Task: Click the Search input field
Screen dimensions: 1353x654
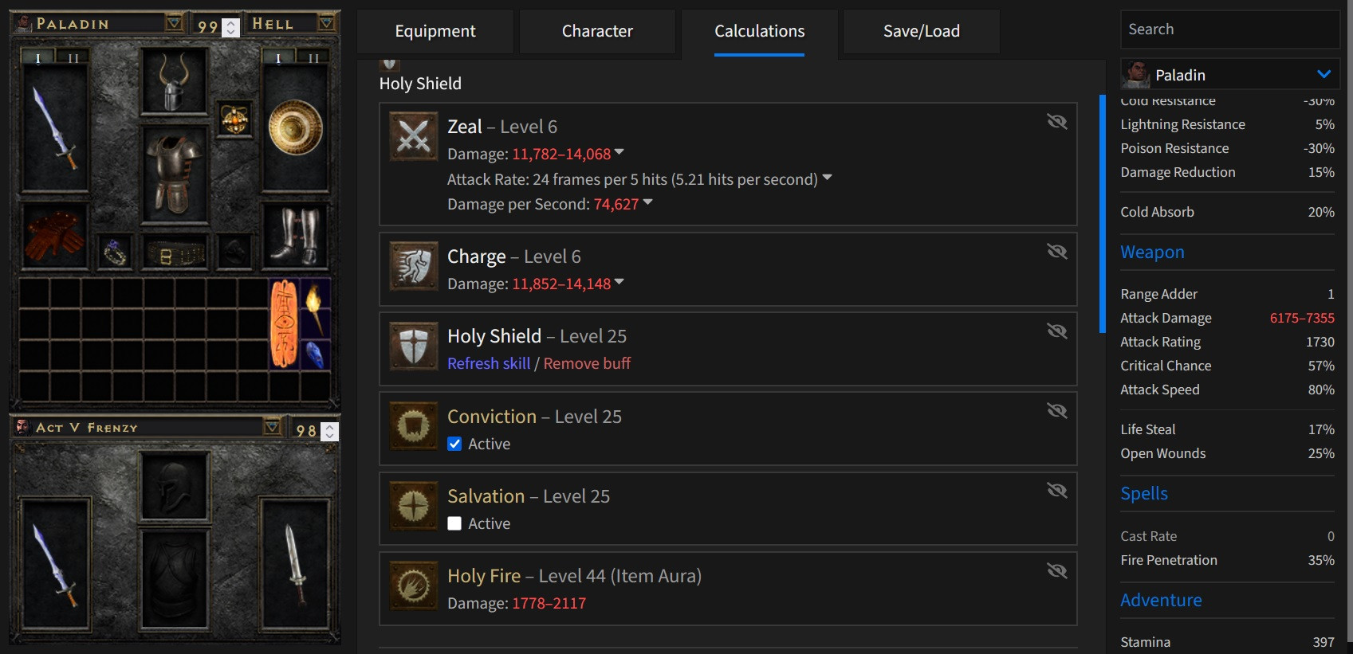Action: click(x=1229, y=29)
